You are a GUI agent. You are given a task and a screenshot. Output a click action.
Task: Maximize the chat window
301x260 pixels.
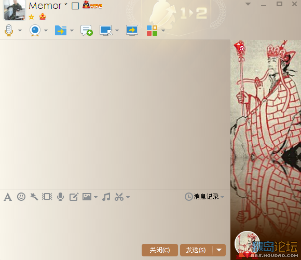[x=279, y=4]
